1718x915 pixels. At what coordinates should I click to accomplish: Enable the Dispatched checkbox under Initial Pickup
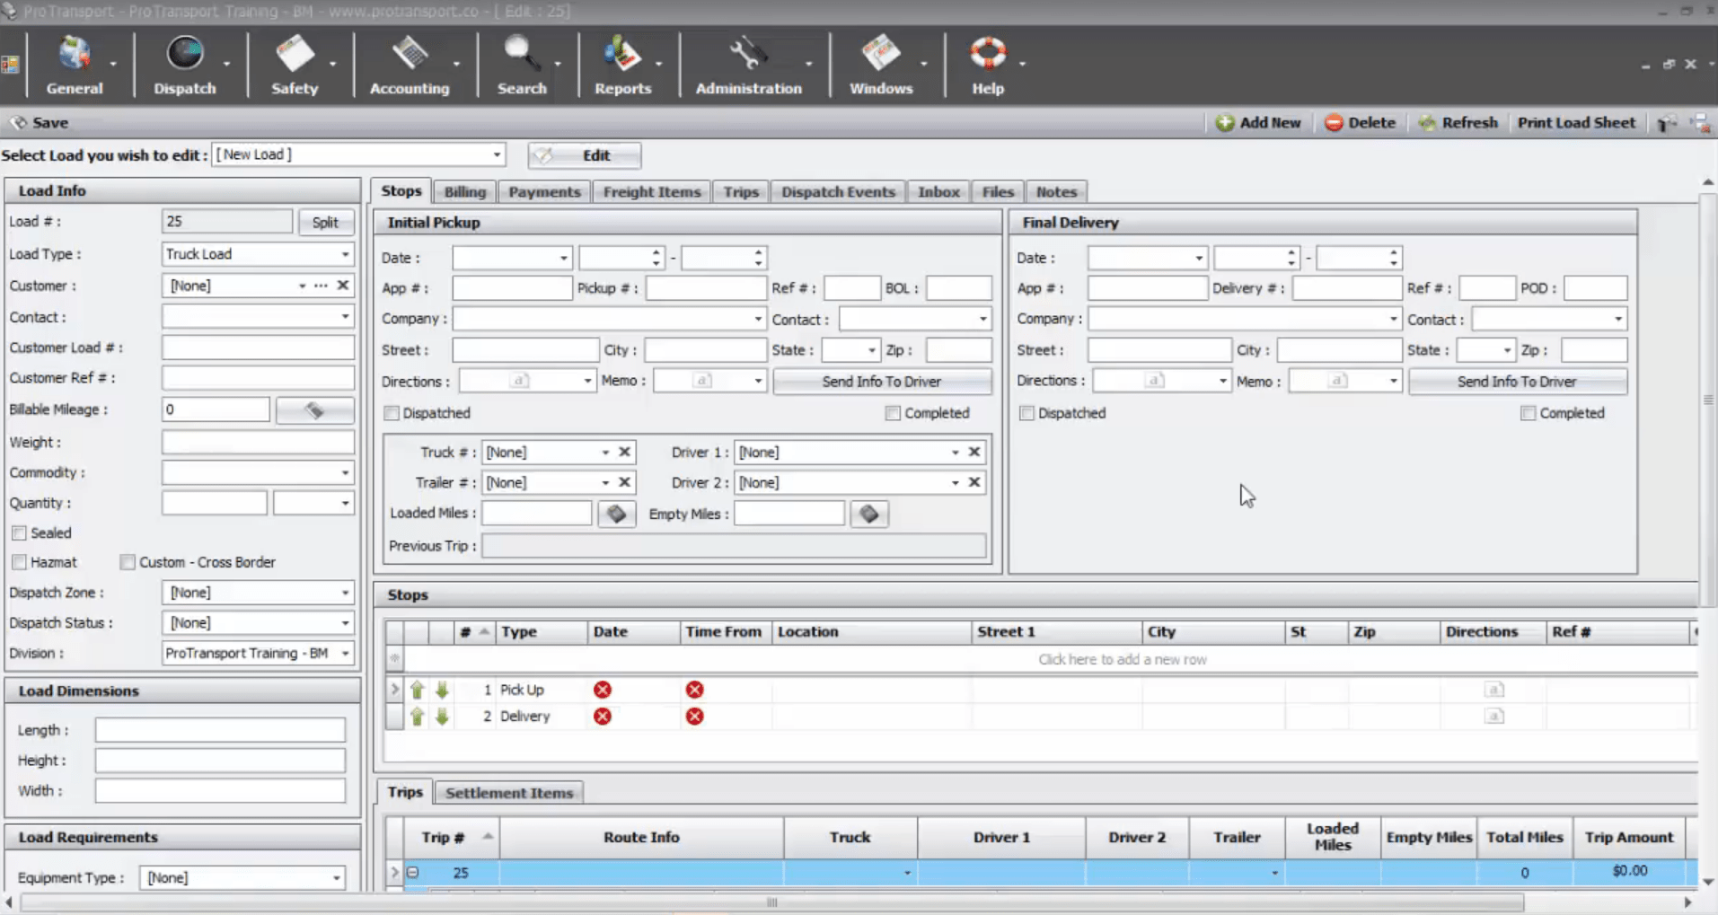(x=391, y=413)
